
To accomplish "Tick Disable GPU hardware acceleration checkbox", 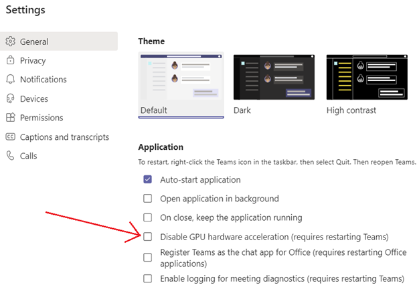I will point(148,237).
